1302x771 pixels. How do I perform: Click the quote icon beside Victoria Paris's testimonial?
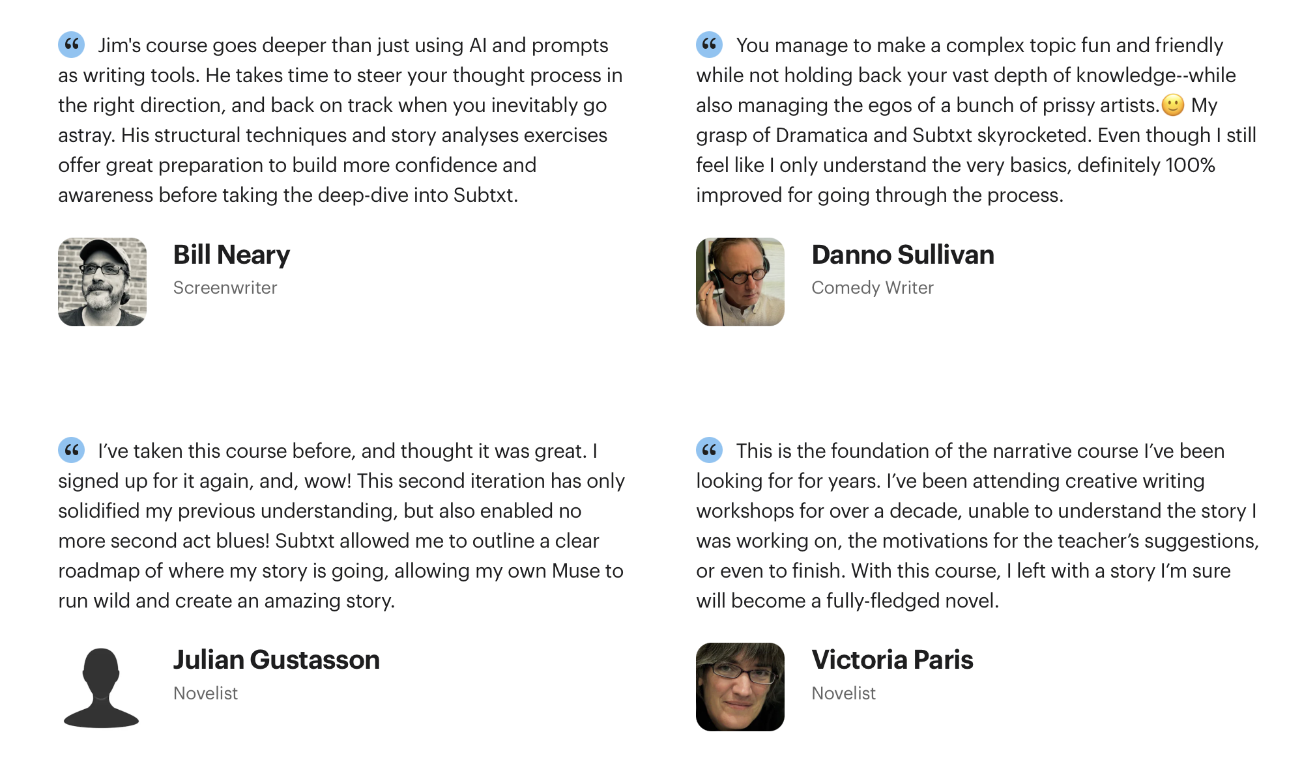coord(710,450)
